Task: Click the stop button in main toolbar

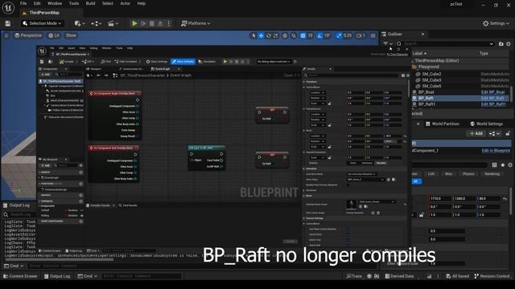Action: point(152,23)
